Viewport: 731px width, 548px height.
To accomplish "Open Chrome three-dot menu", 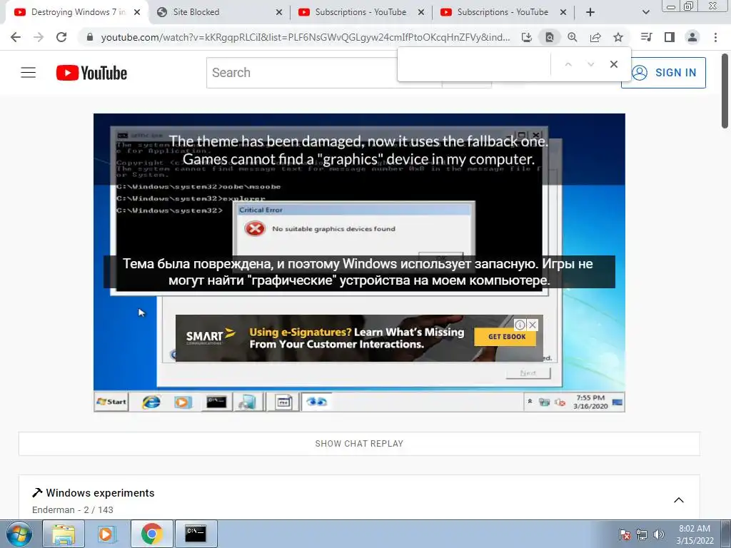I will click(x=715, y=37).
